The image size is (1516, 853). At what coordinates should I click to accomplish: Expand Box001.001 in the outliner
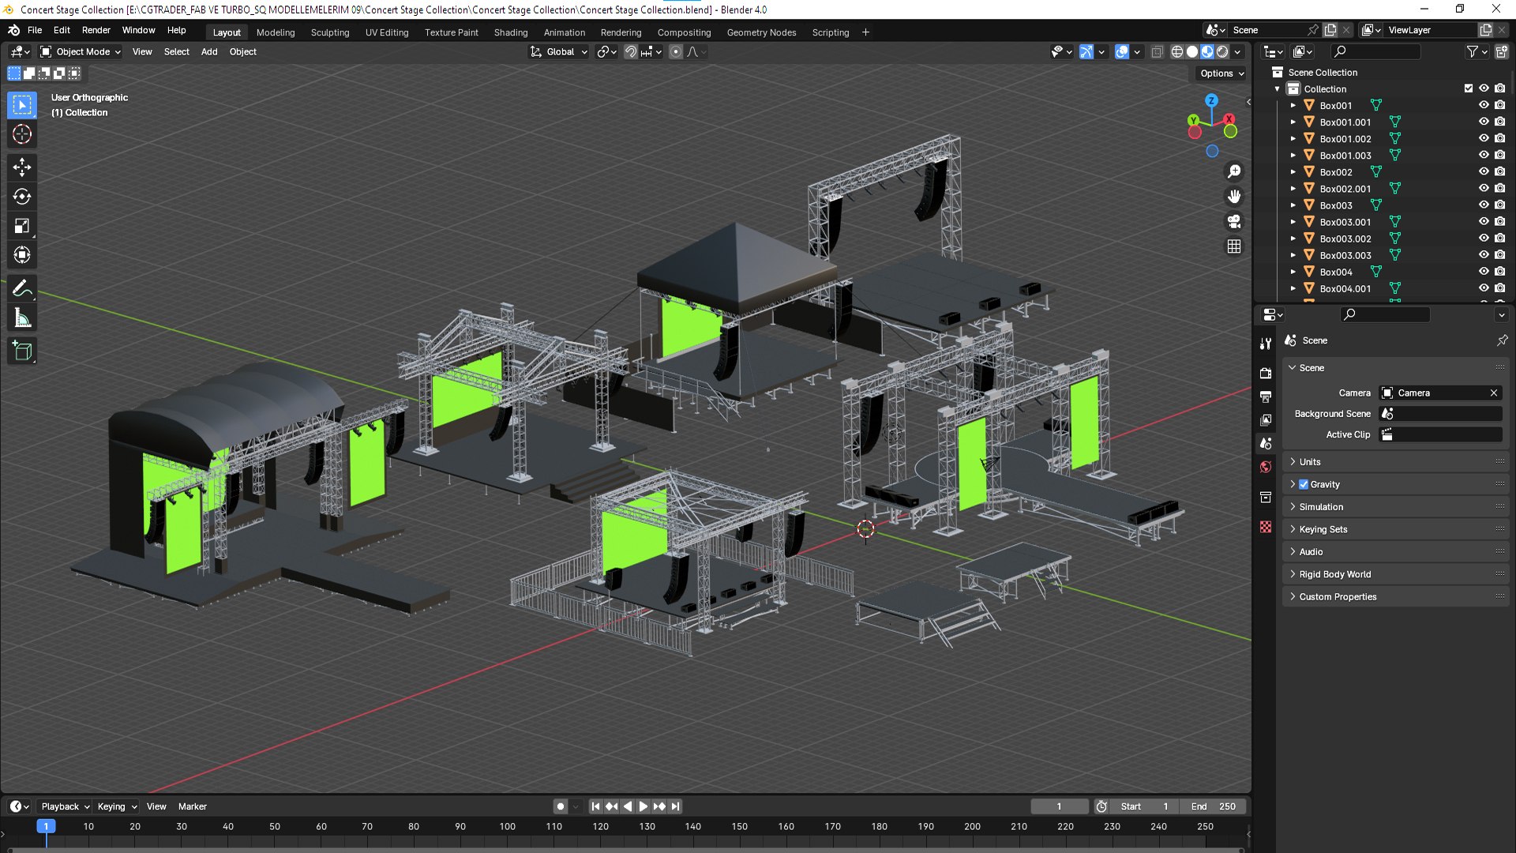tap(1293, 122)
